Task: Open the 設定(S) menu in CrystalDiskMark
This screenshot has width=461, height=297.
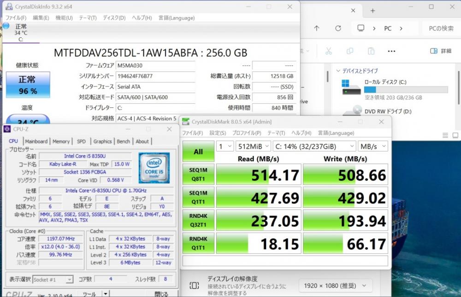Action: [x=218, y=133]
